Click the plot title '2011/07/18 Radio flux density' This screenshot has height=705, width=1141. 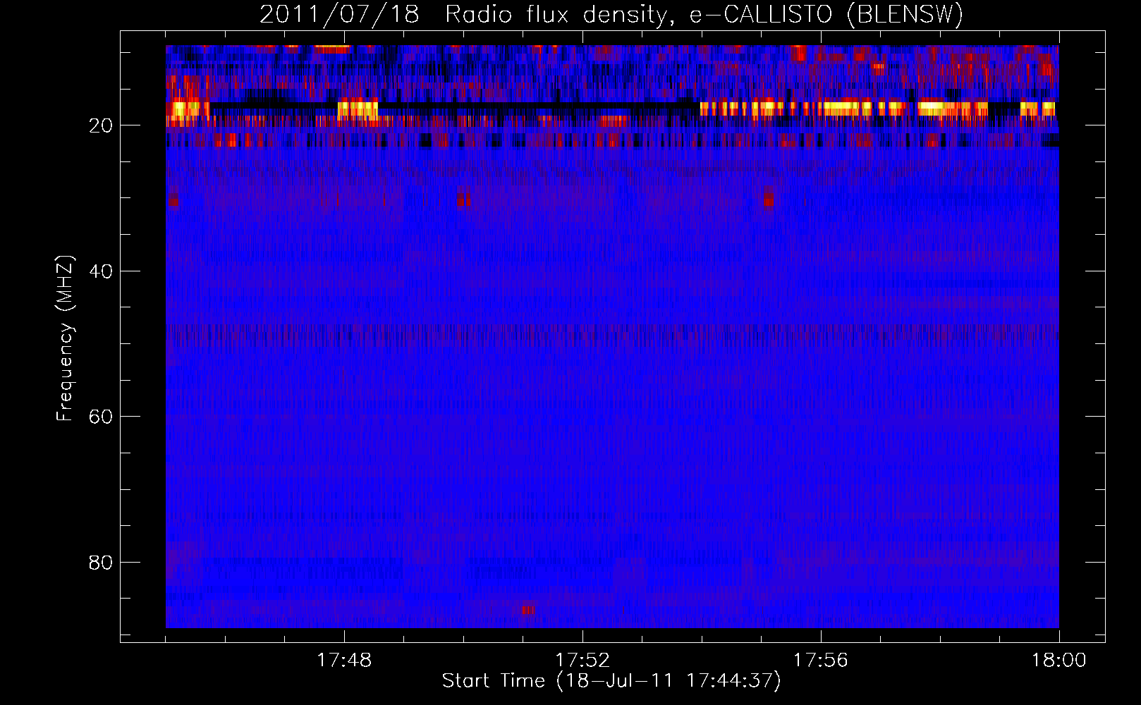pos(611,15)
